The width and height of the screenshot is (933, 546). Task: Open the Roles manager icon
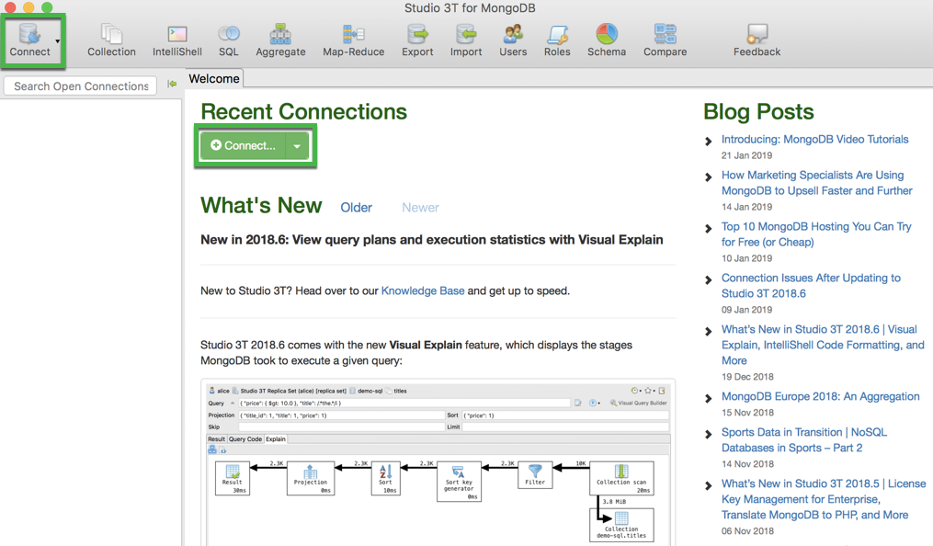pos(557,40)
